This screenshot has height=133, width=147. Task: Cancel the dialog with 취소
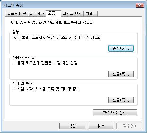pos(101,126)
